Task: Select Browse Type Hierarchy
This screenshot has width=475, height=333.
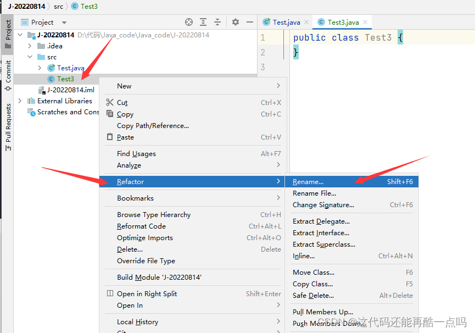Action: coord(193,214)
